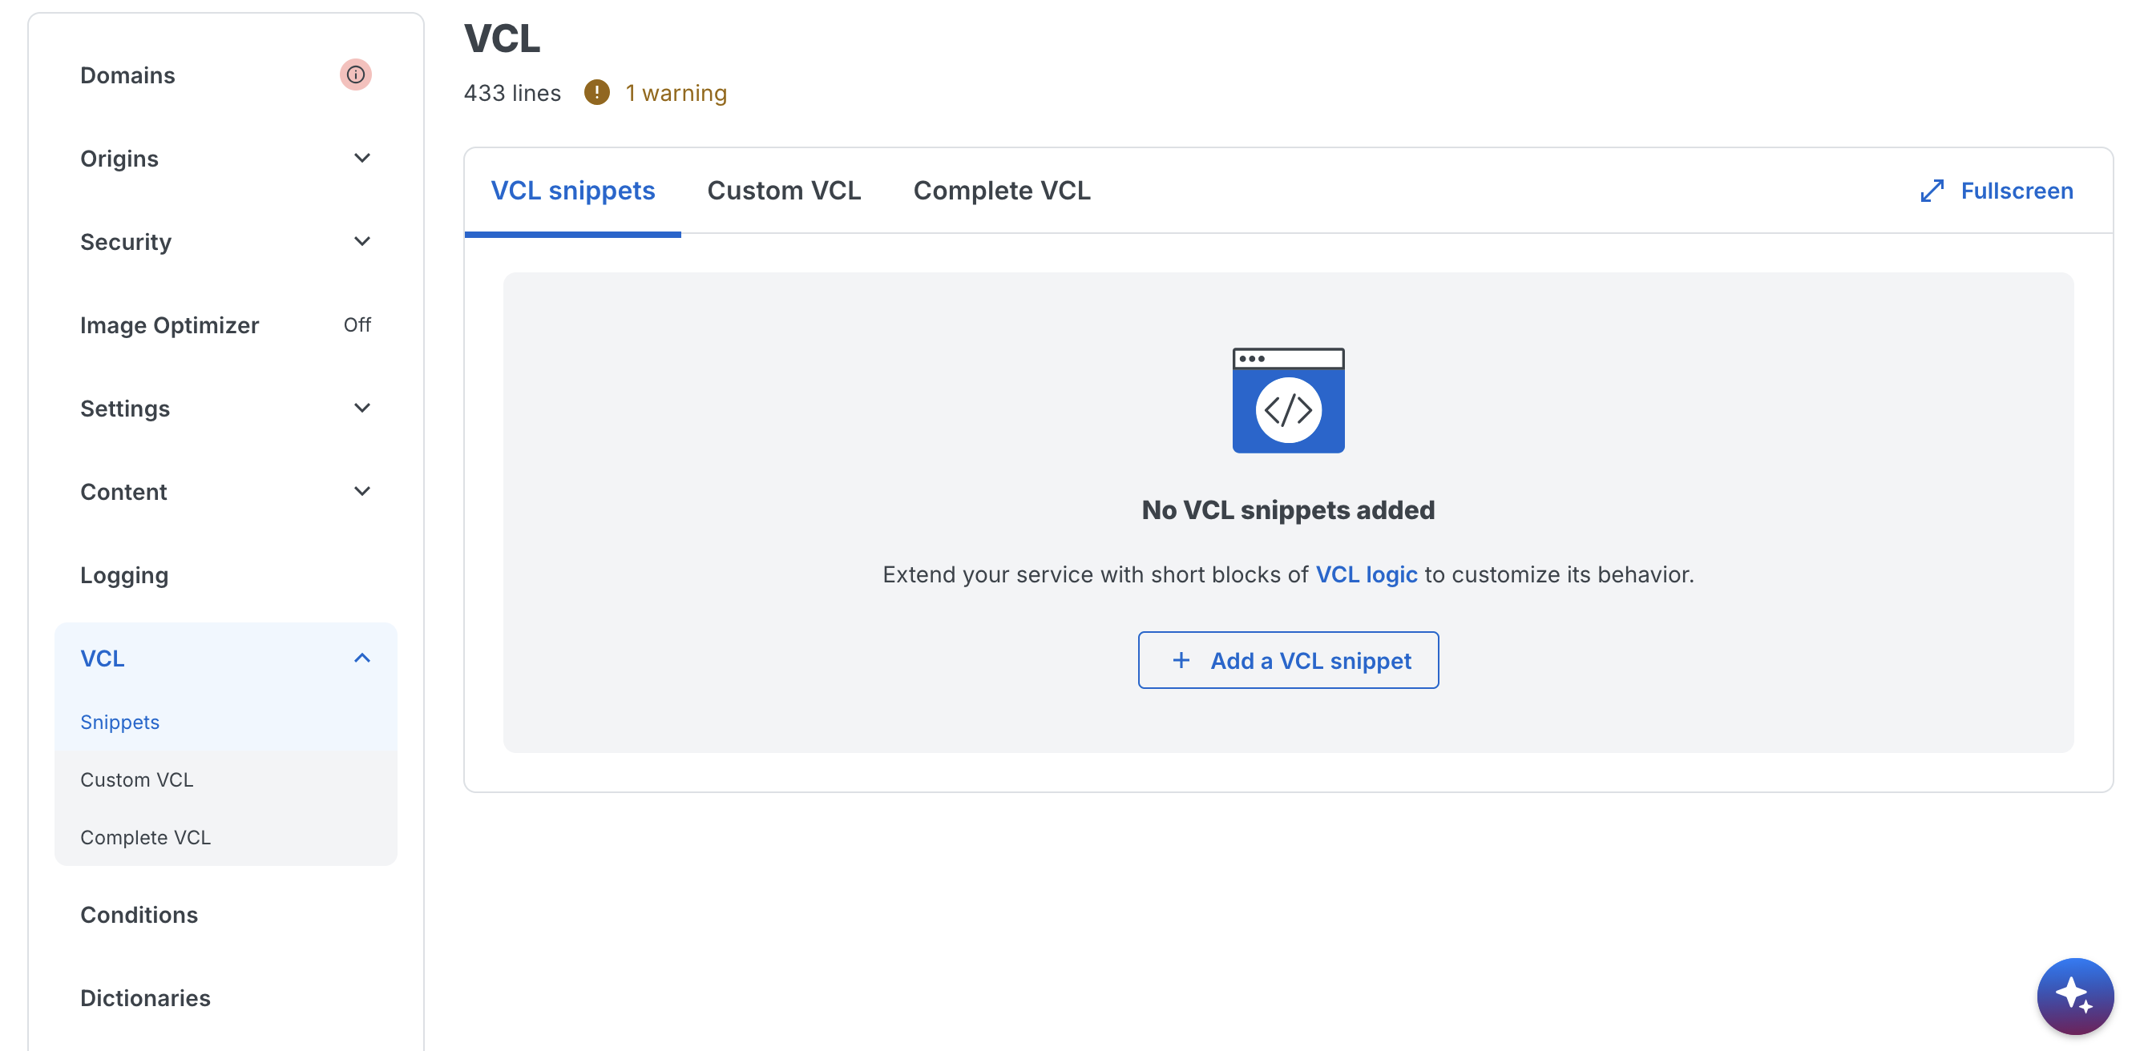Select the VCL snippets tab
This screenshot has height=1051, width=2148.
(573, 190)
